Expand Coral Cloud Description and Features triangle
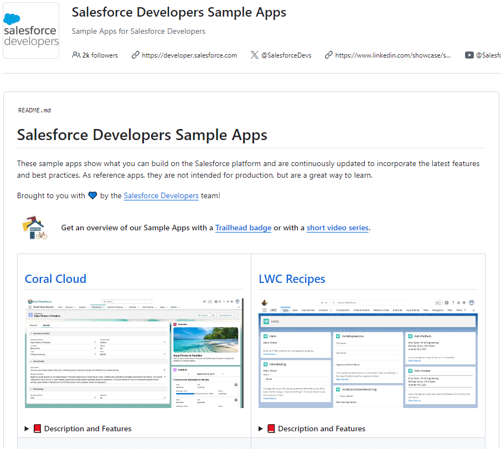The width and height of the screenshot is (501, 449). pyautogui.click(x=27, y=429)
